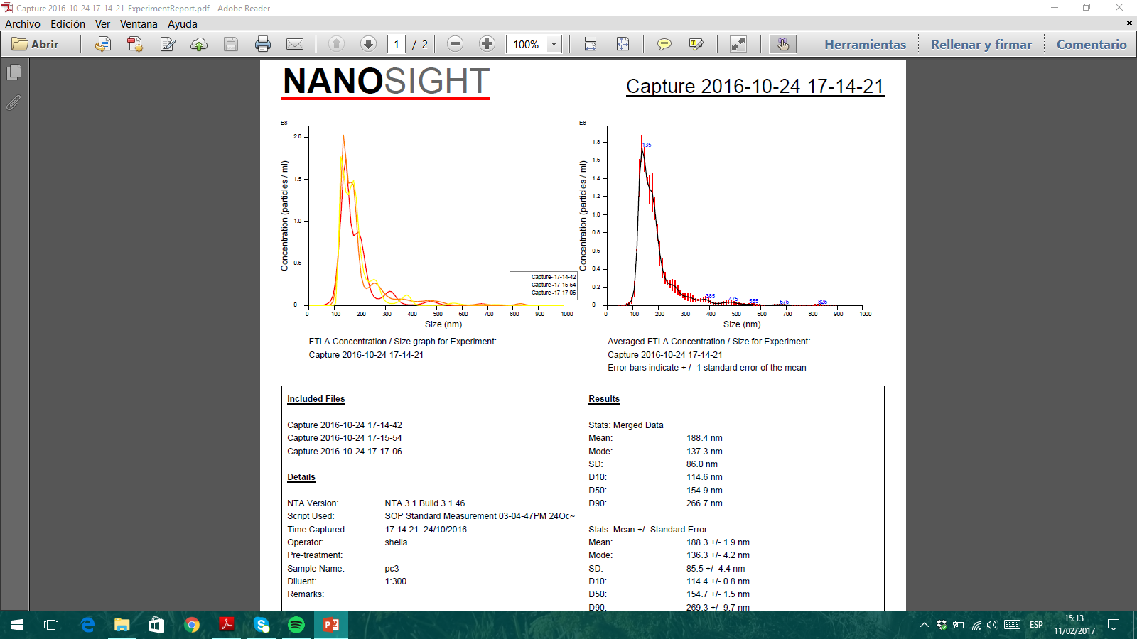Image resolution: width=1137 pixels, height=639 pixels.
Task: Select the hand tool icon
Action: 782,44
